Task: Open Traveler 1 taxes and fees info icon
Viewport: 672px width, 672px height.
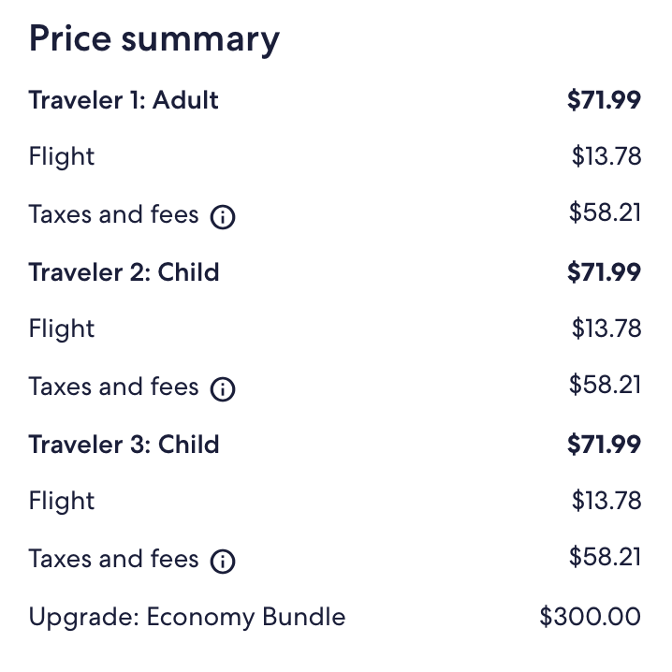Action: 223,217
